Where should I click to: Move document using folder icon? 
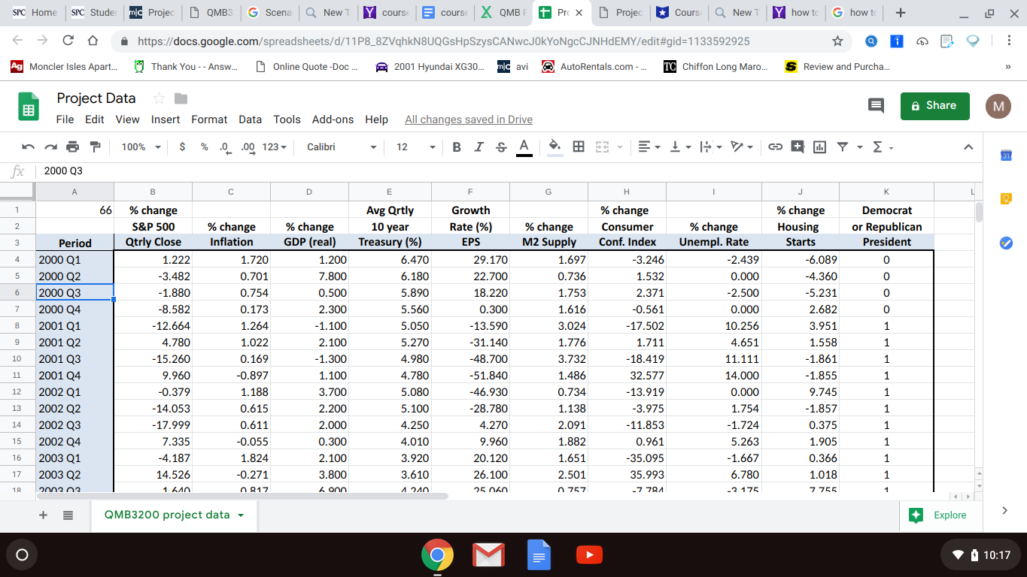181,98
